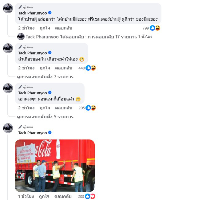This screenshot has width=214, height=200.
Task: Reply to the second comment with ตอบกลับ
Action: (64, 68)
